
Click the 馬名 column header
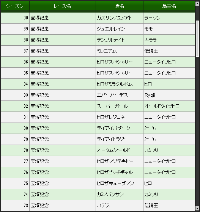(x=120, y=6)
